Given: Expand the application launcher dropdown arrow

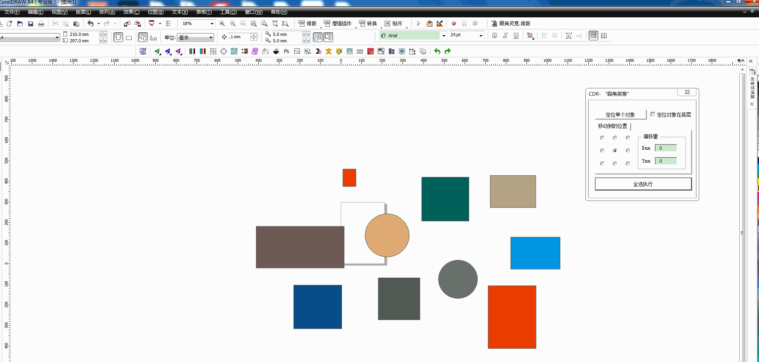Looking at the screenshot, I should [x=160, y=24].
